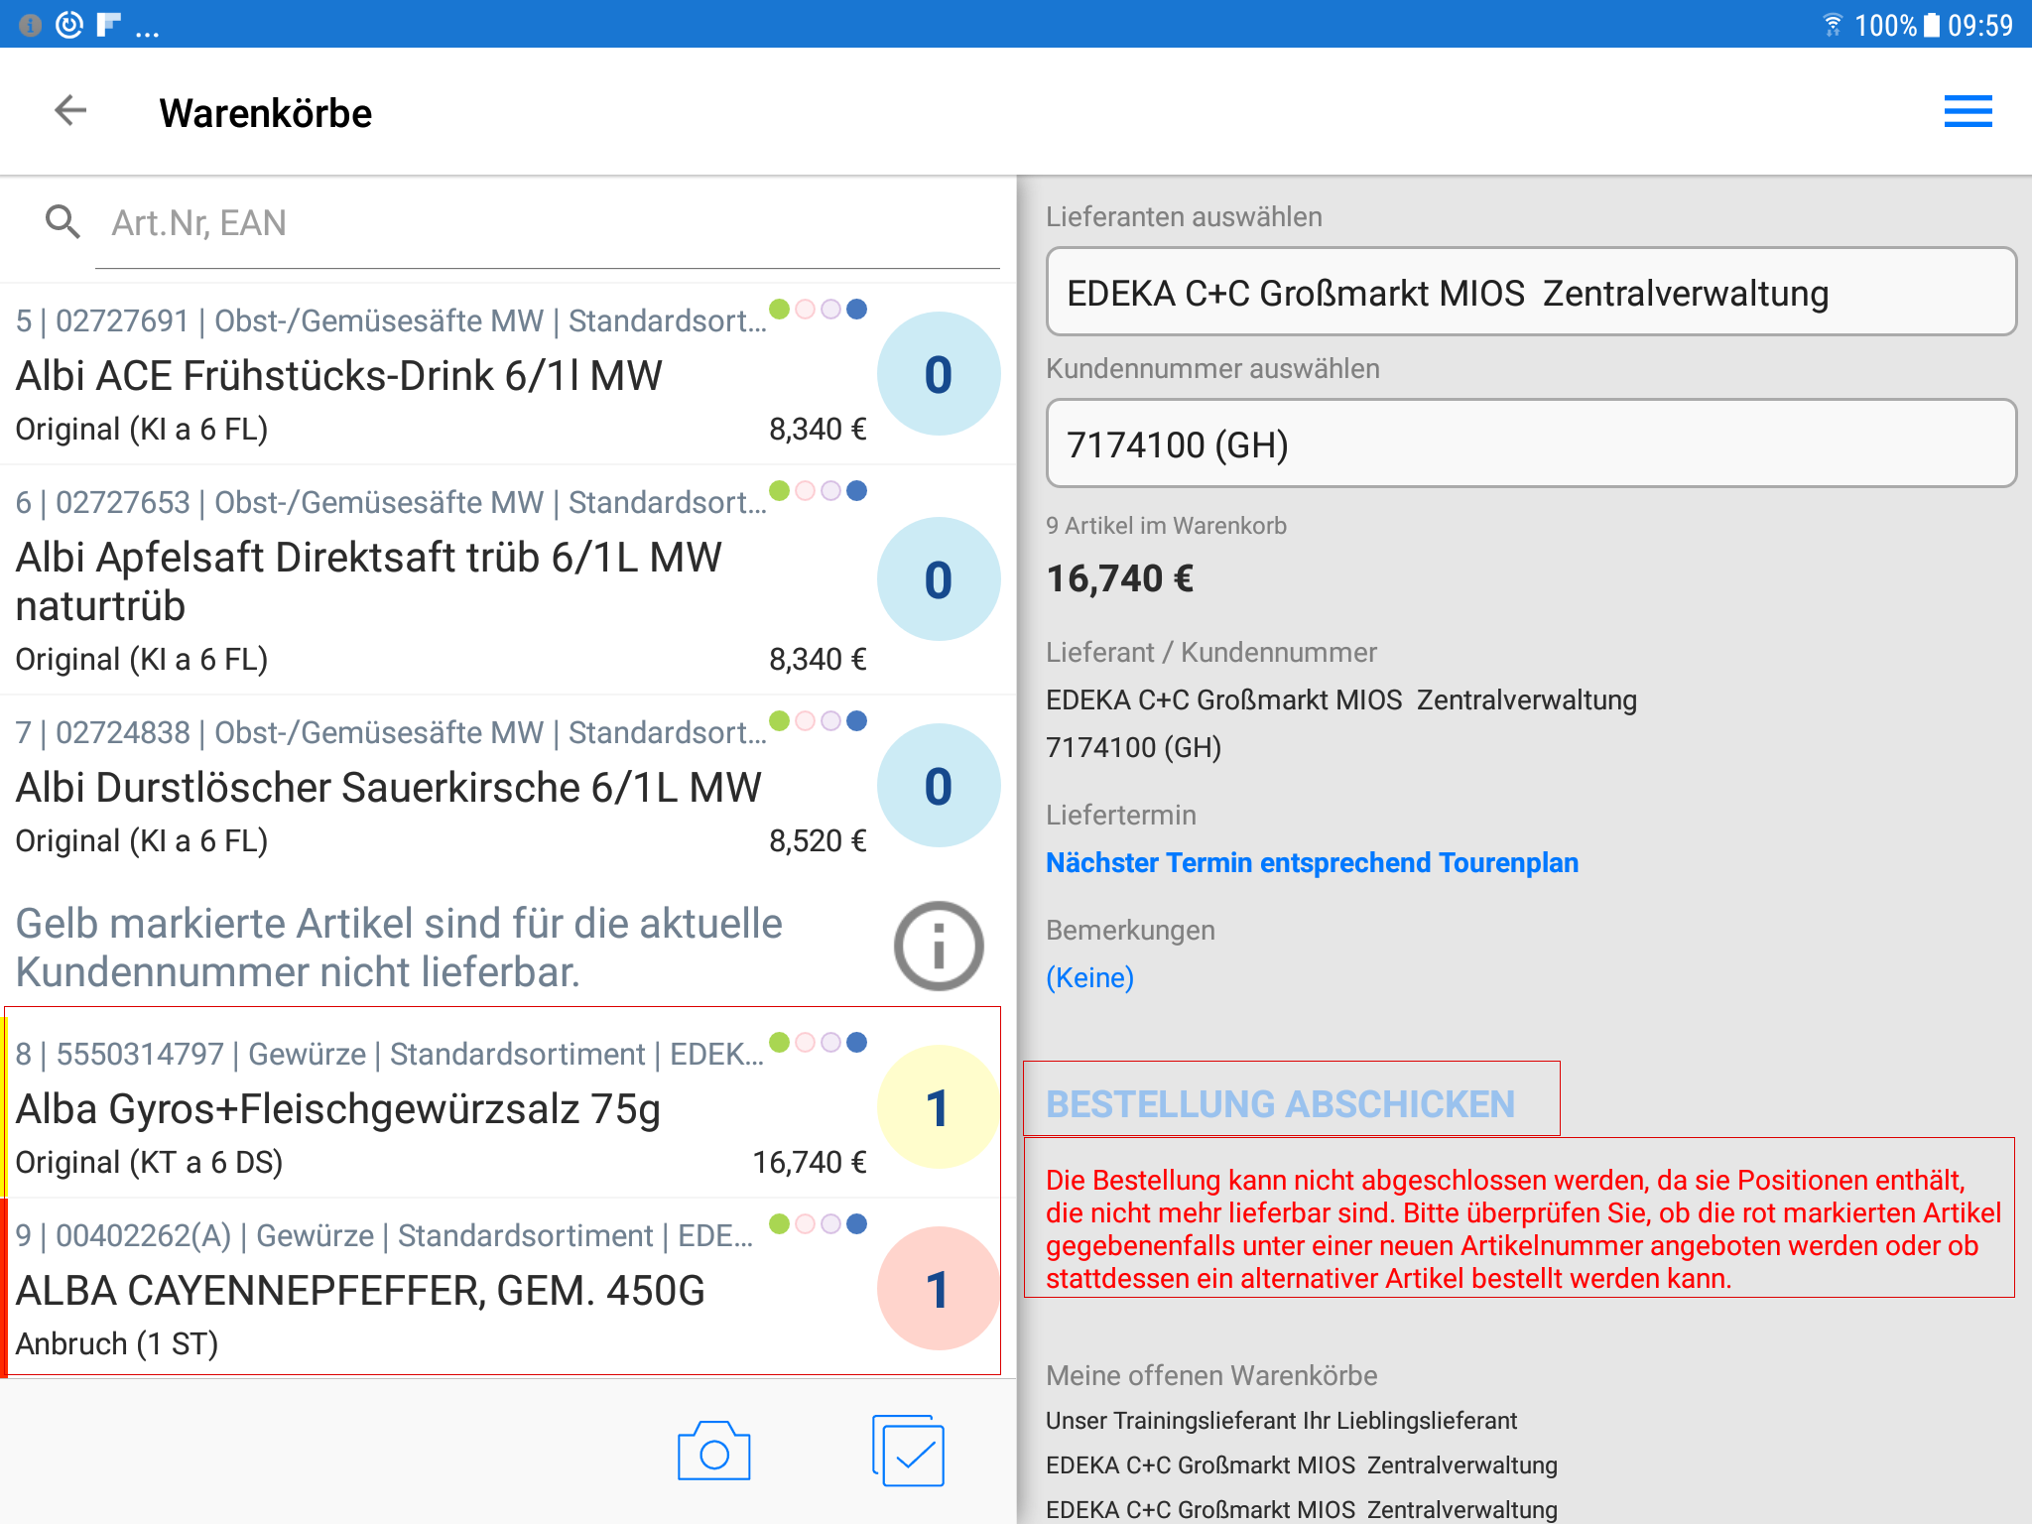Tap status dots on Albi ACE item
The height and width of the screenshot is (1524, 2032).
click(819, 310)
